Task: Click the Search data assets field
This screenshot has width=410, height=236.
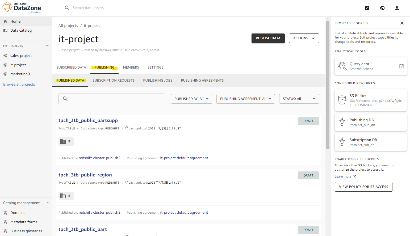Action: (200, 8)
